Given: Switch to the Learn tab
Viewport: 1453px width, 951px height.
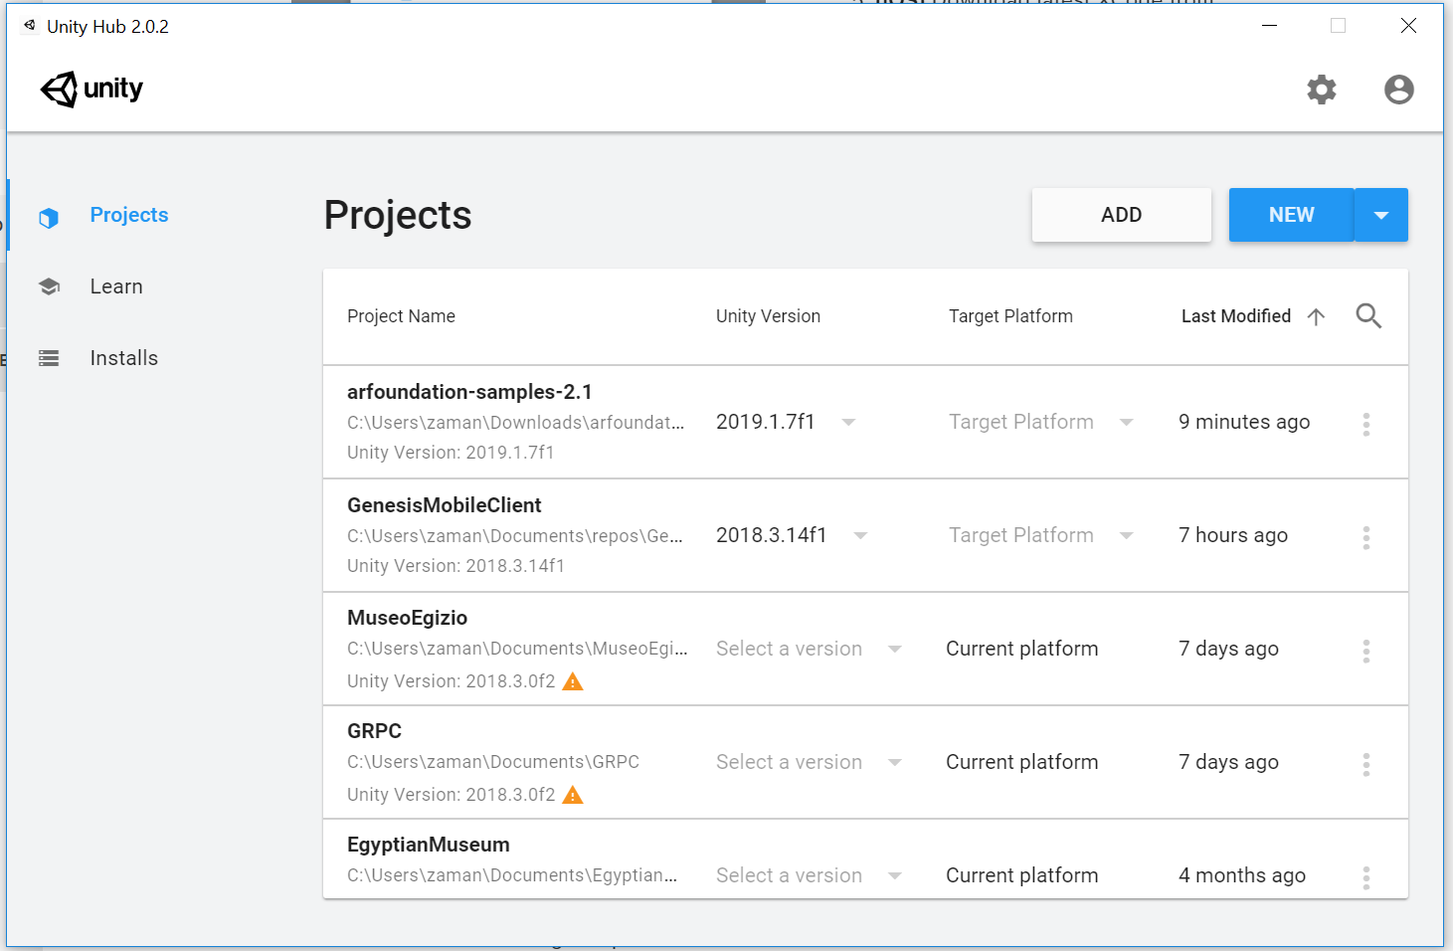Looking at the screenshot, I should point(116,286).
